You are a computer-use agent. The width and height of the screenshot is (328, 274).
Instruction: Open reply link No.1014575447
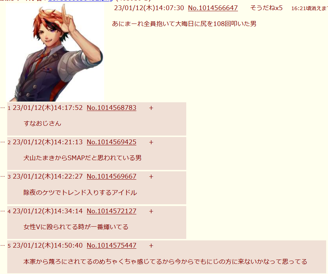point(111,245)
